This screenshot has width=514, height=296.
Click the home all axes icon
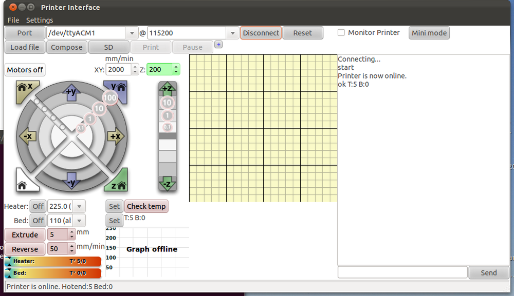click(23, 183)
